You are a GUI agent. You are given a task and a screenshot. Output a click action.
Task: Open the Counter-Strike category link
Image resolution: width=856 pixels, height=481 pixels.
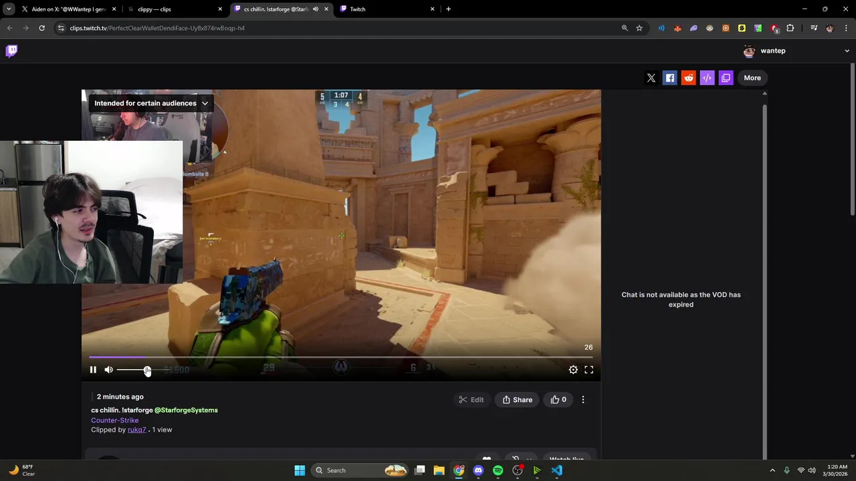(x=115, y=420)
